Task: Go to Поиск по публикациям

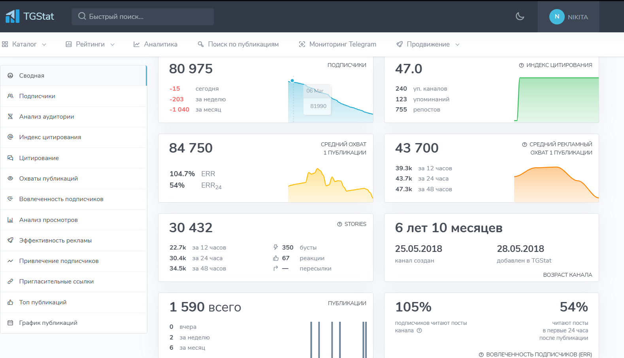Action: tap(238, 44)
